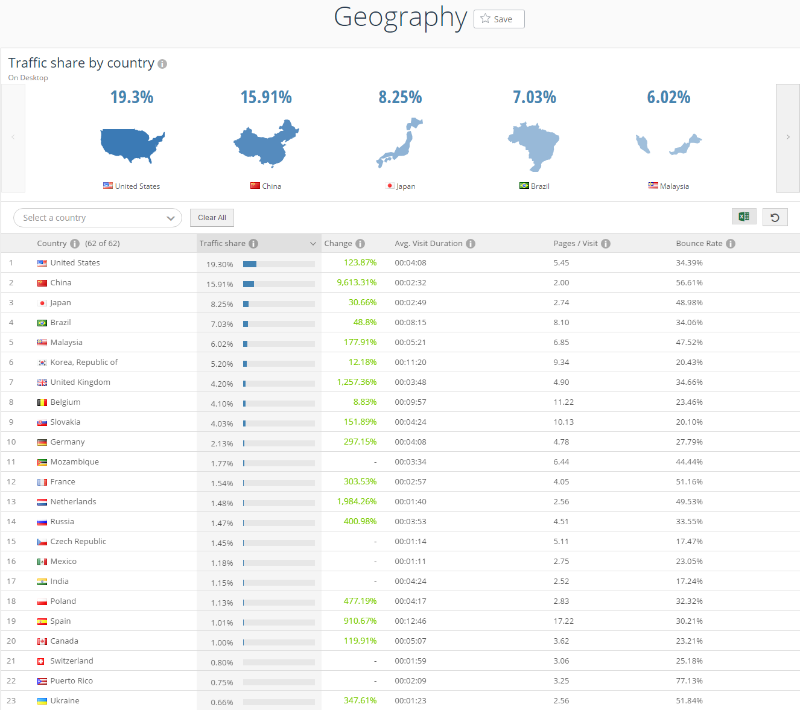Select the United States map graphic
This screenshot has width=800, height=710.
pos(132,145)
